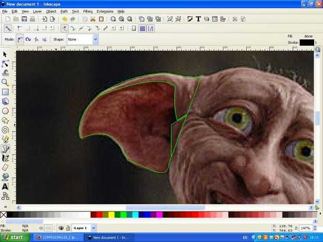
Task: Switch to the 1294516396126 taskbar window
Action: pos(58,237)
